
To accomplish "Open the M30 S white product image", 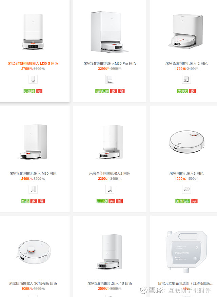I will 33,32.
